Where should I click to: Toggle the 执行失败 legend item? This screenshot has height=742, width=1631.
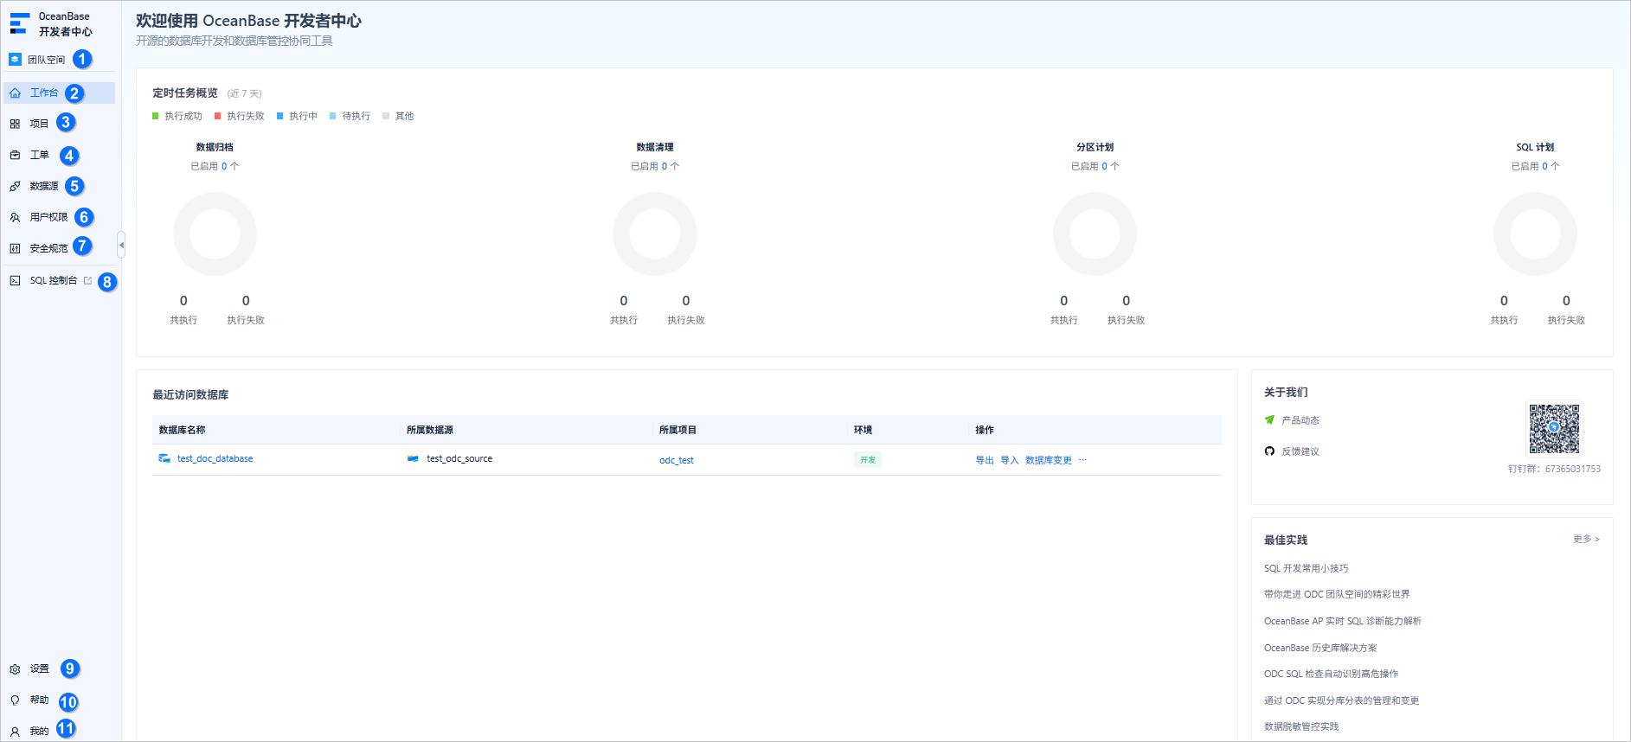pos(240,116)
